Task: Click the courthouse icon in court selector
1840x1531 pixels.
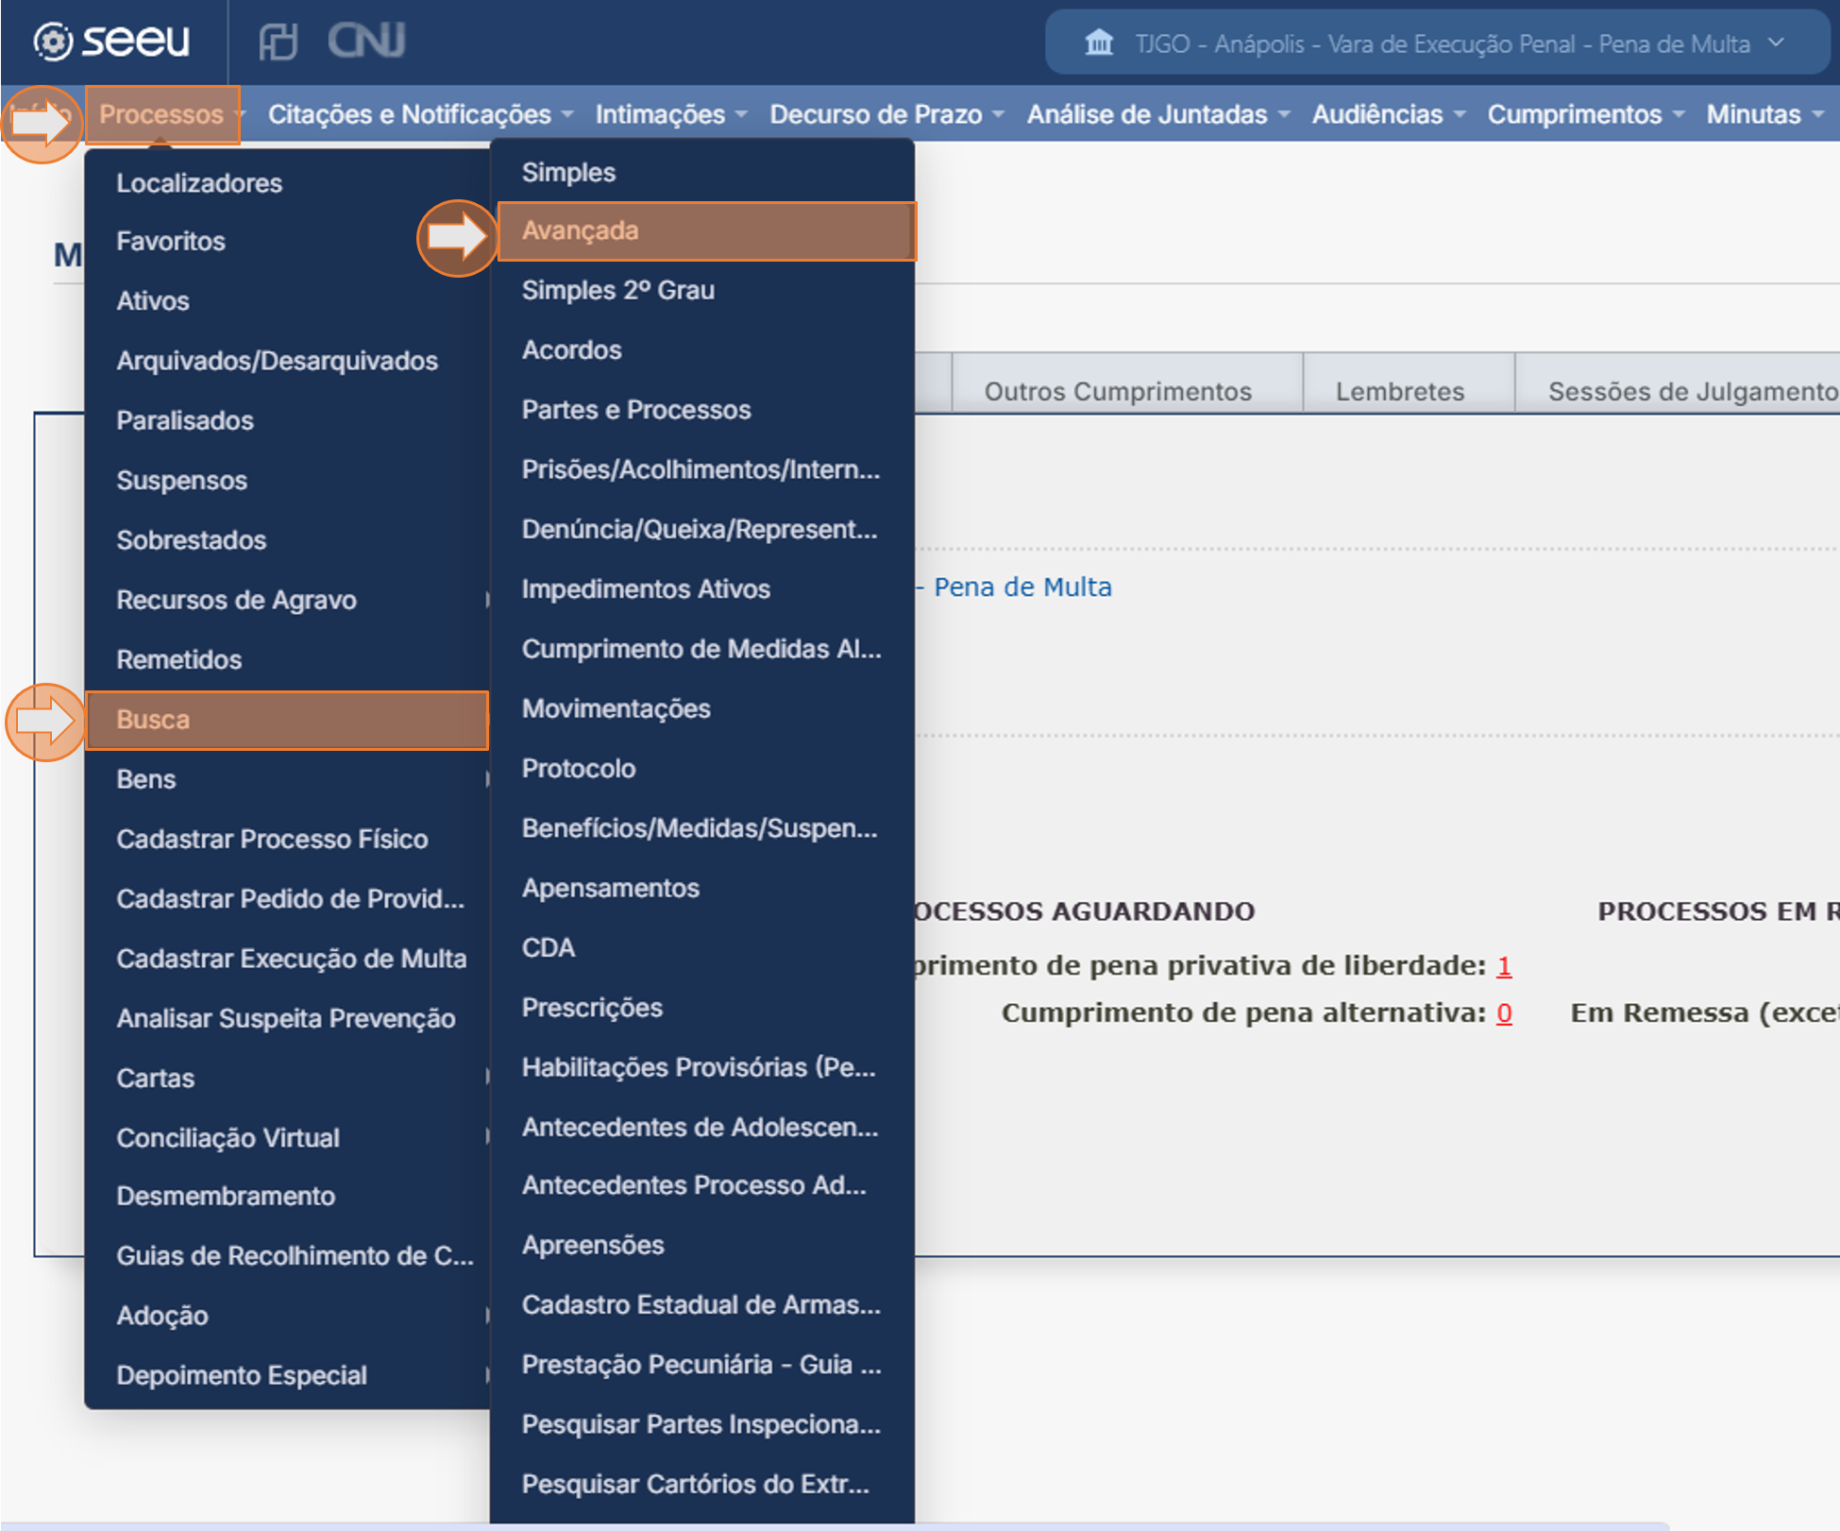Action: pos(1099,43)
